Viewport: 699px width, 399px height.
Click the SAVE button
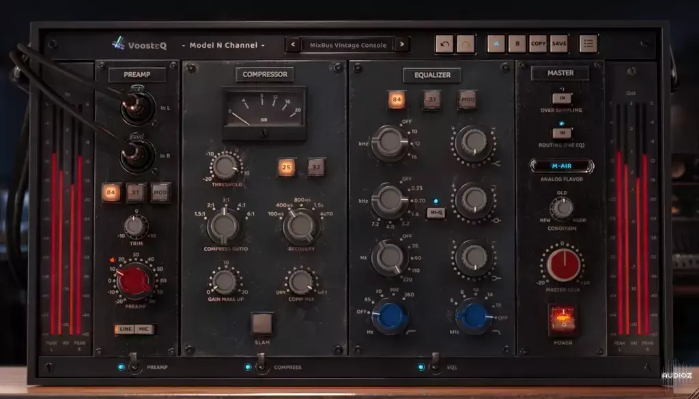(x=559, y=44)
